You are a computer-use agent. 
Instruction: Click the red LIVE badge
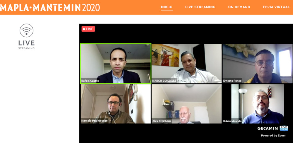point(88,29)
